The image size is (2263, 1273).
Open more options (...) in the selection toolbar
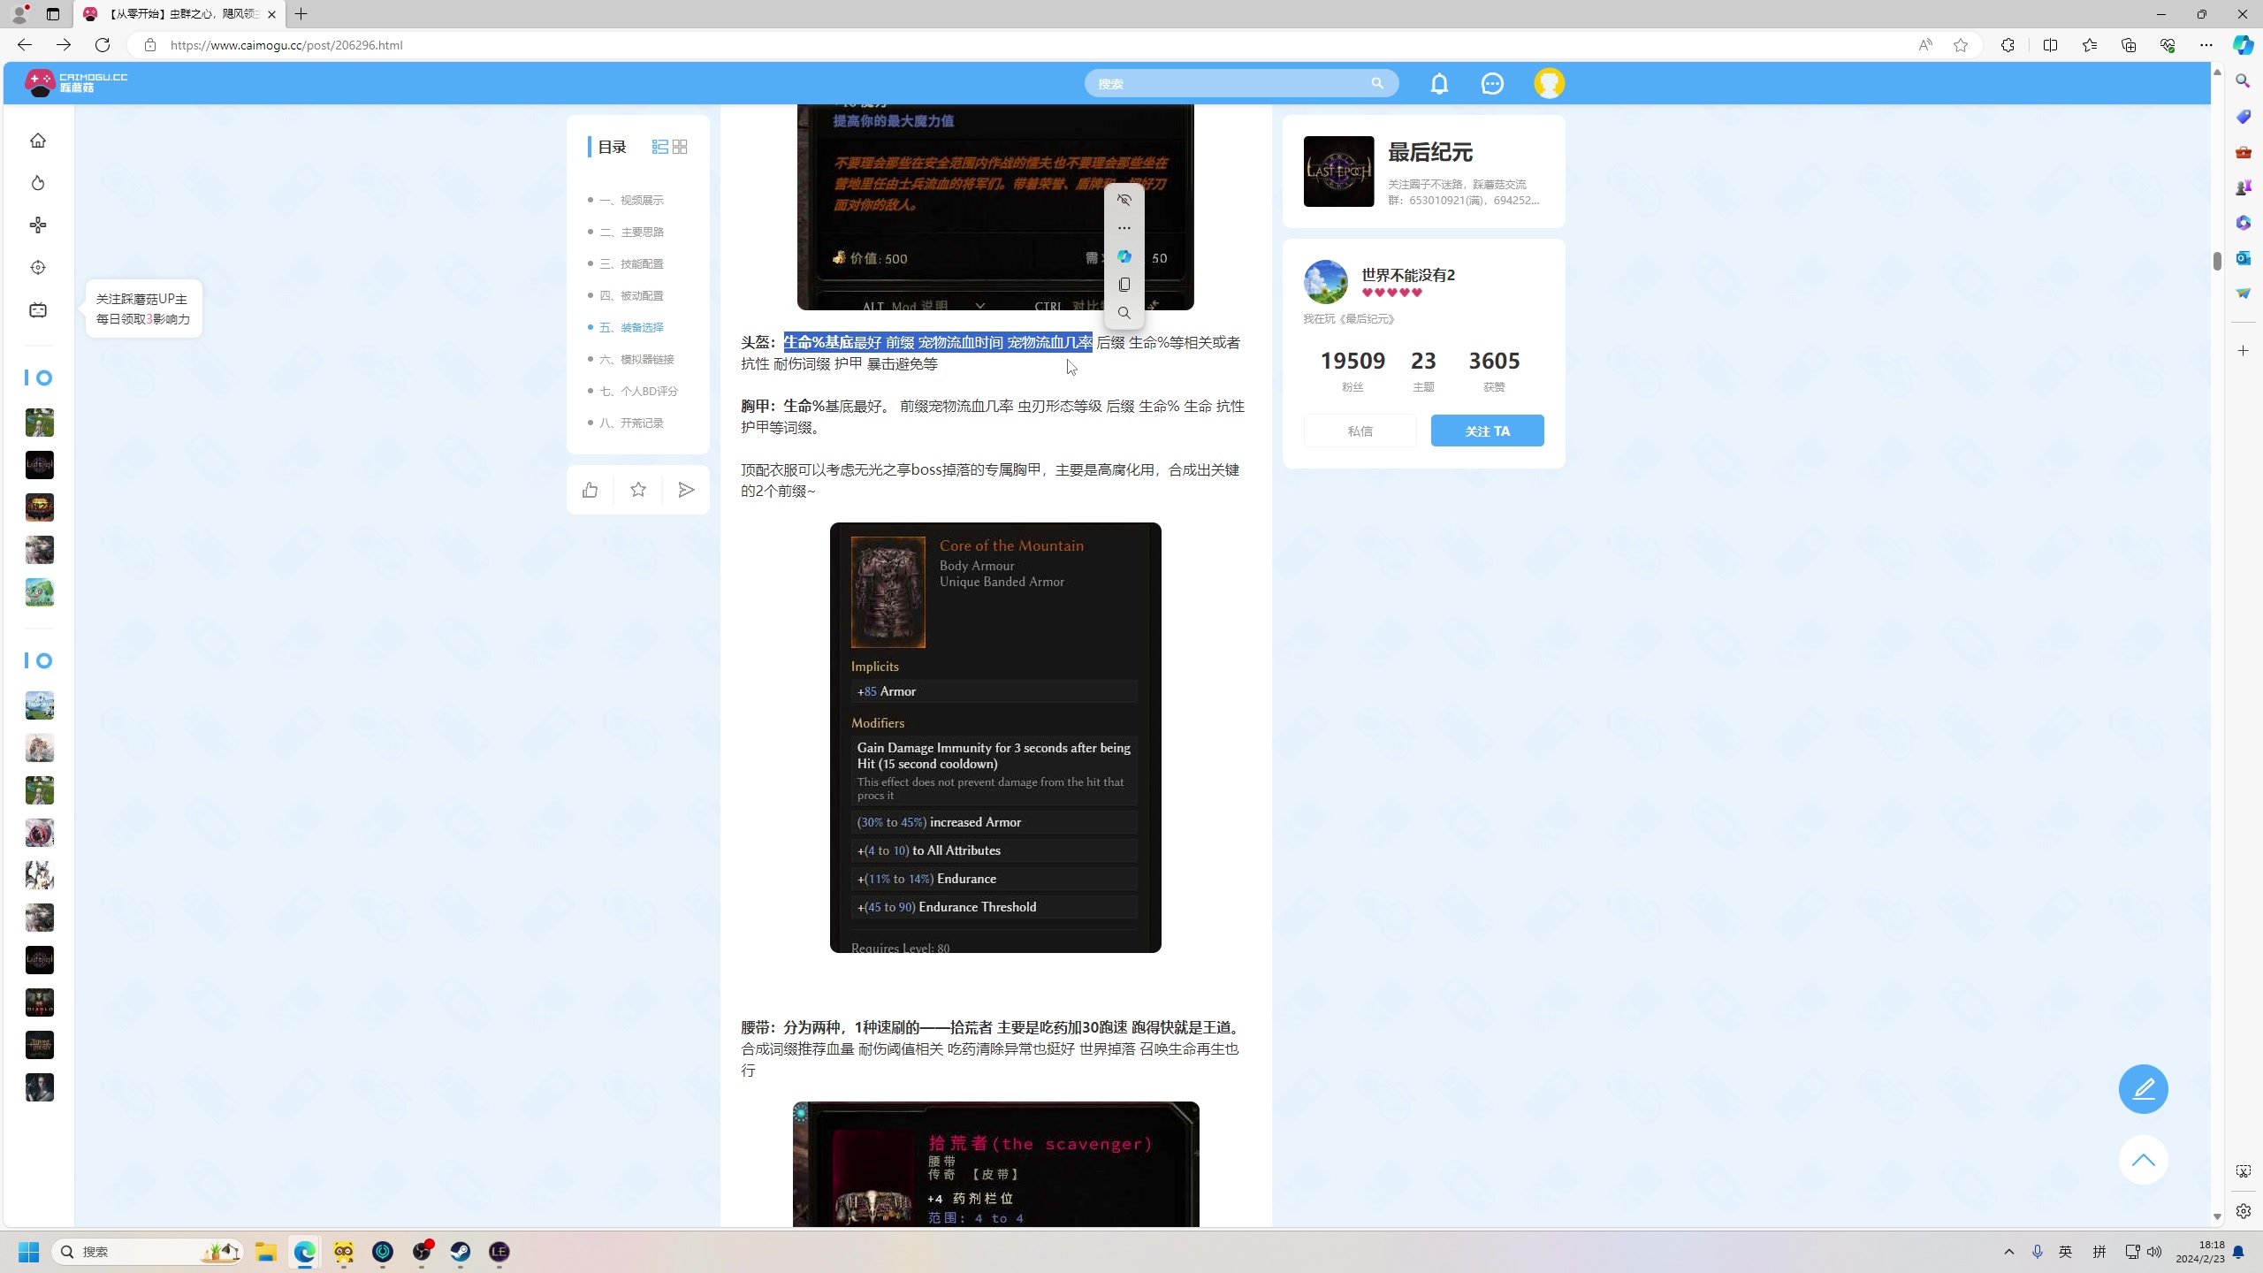click(1124, 228)
